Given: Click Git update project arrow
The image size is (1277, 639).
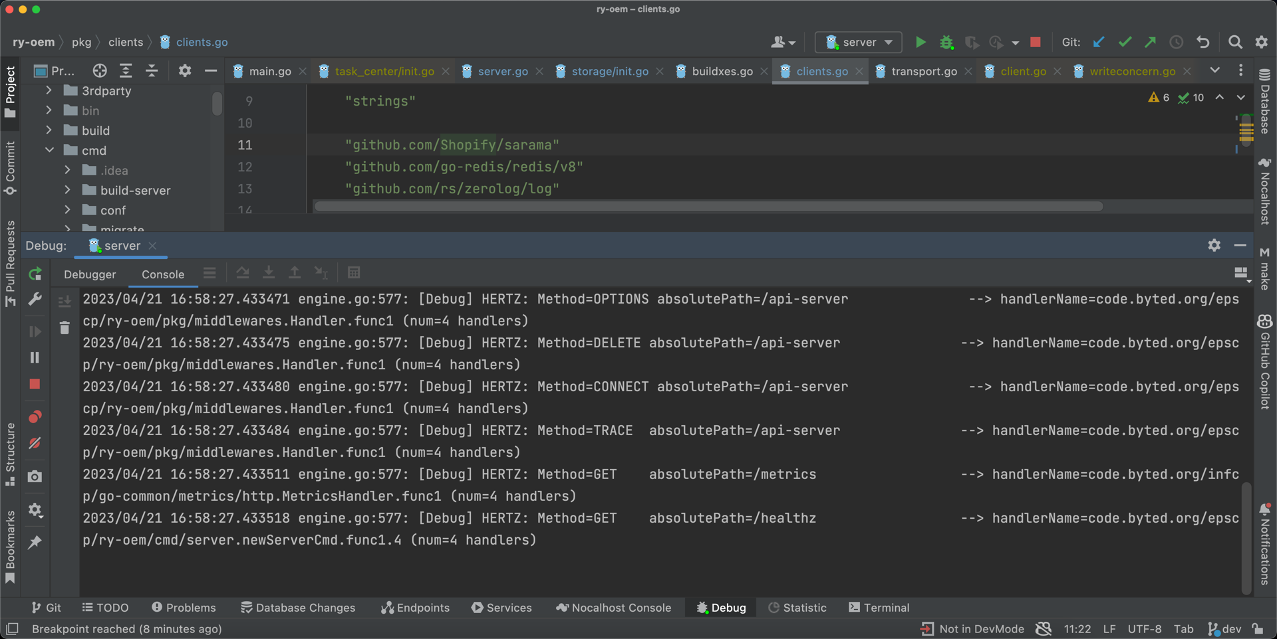Looking at the screenshot, I should 1099,43.
